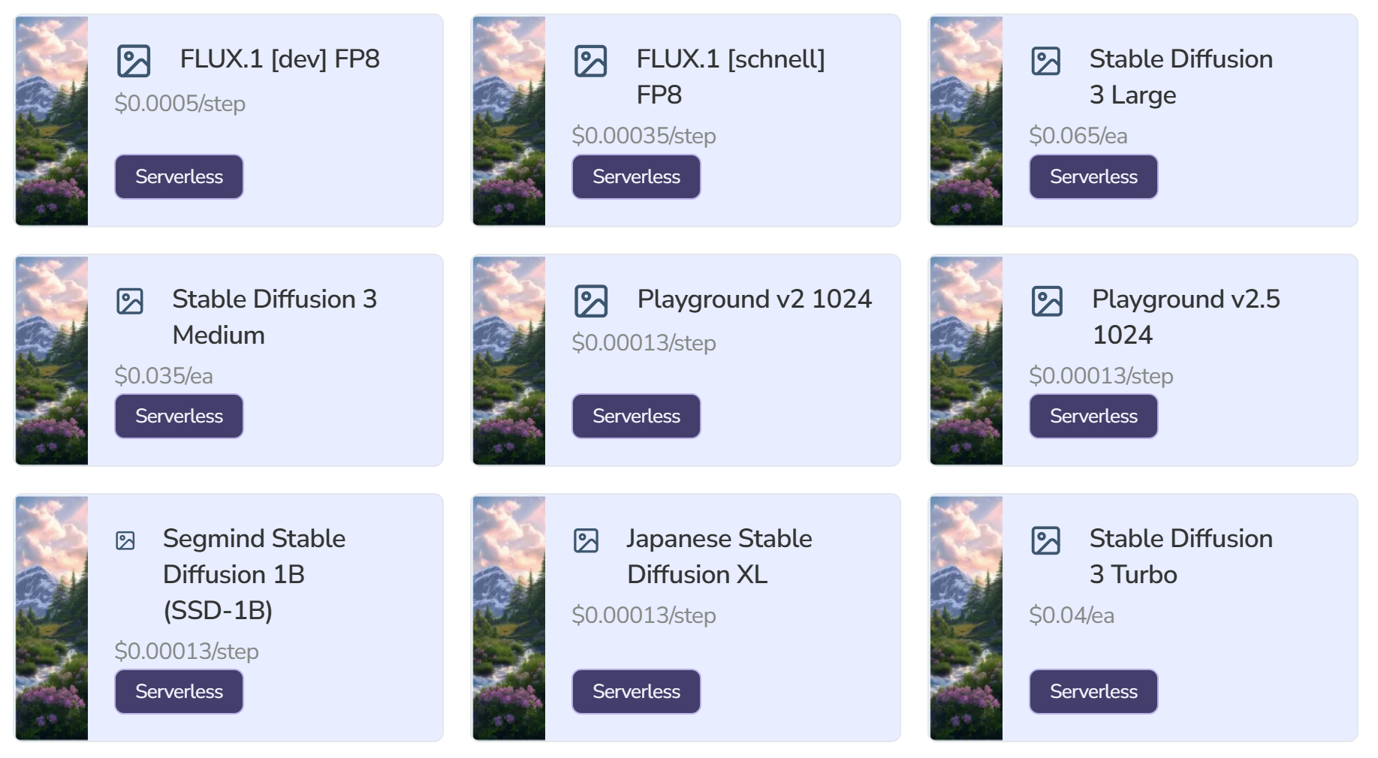Screen dimensions: 1378x758
Task: Open the Stable Diffusion 3 Turbo title
Action: 1180,556
